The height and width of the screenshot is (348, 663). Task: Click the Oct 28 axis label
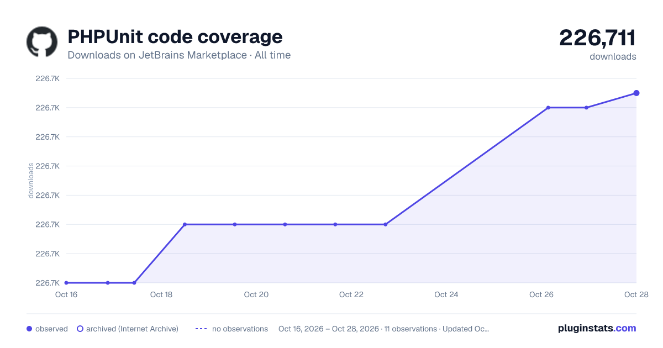pos(635,294)
